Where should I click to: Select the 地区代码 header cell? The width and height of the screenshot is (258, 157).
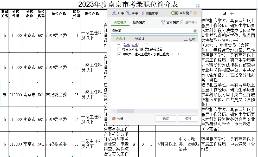pos(16,14)
